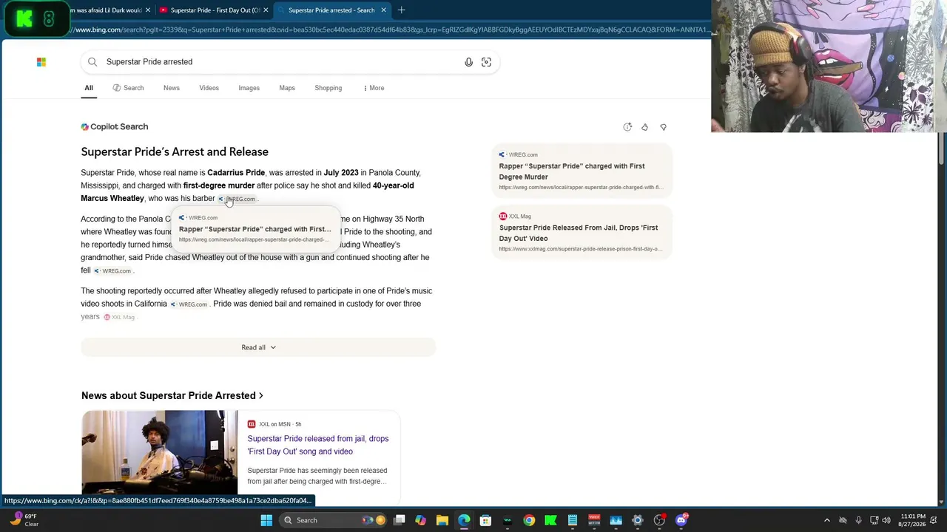The width and height of the screenshot is (947, 532).
Task: Open the Windows Start menu
Action: point(266,520)
